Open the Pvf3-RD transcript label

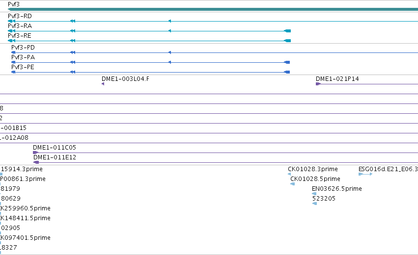(x=20, y=16)
